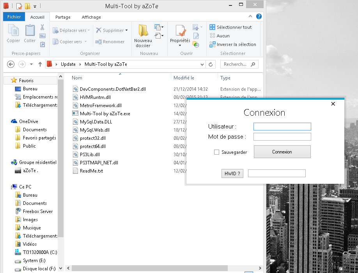Open Freebox Server in the sidebar
Image resolution: width=358 pixels, height=273 pixels.
click(38, 211)
